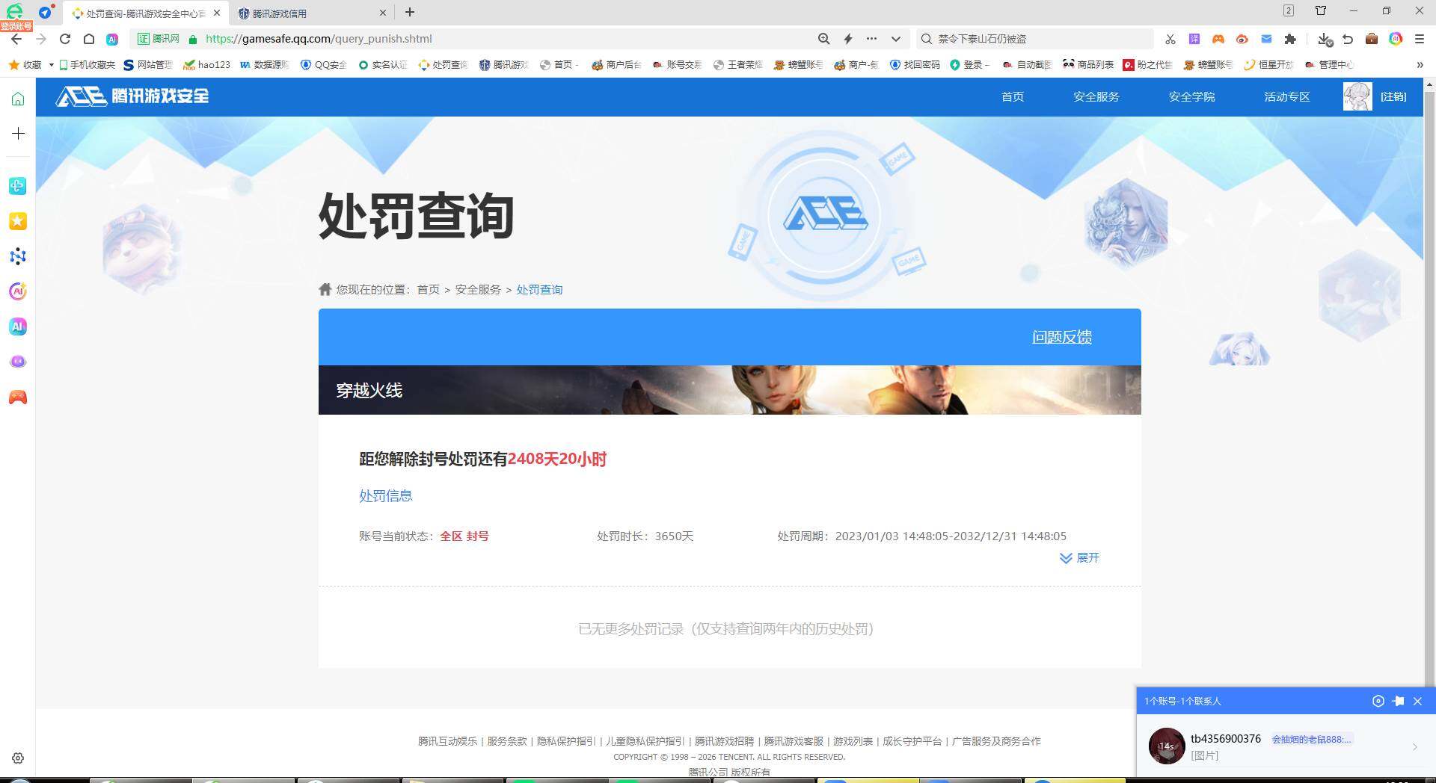Open 手机收藏夹 bookmark
Screen dimensions: 1436x783
(88, 65)
